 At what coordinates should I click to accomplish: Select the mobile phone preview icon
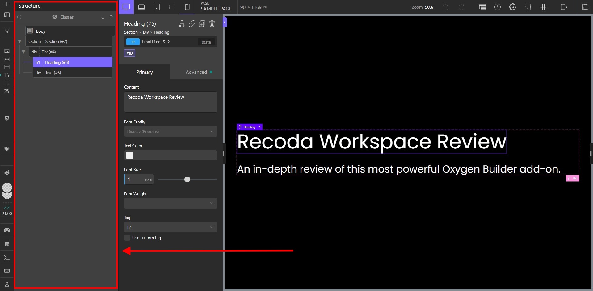(x=187, y=7)
